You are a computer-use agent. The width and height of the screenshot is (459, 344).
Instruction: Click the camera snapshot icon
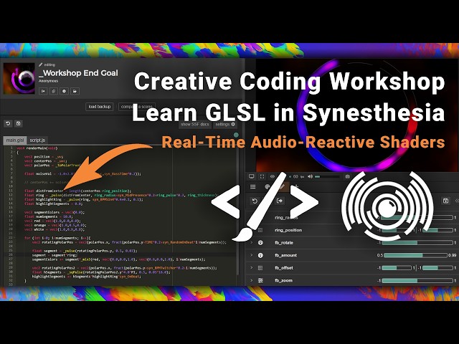[347, 176]
